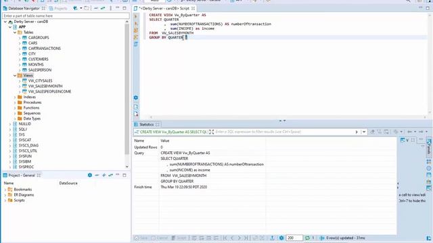This screenshot has width=433, height=243.
Task: Select CARTRANSACTIONS table in tree
Action: (x=44, y=49)
